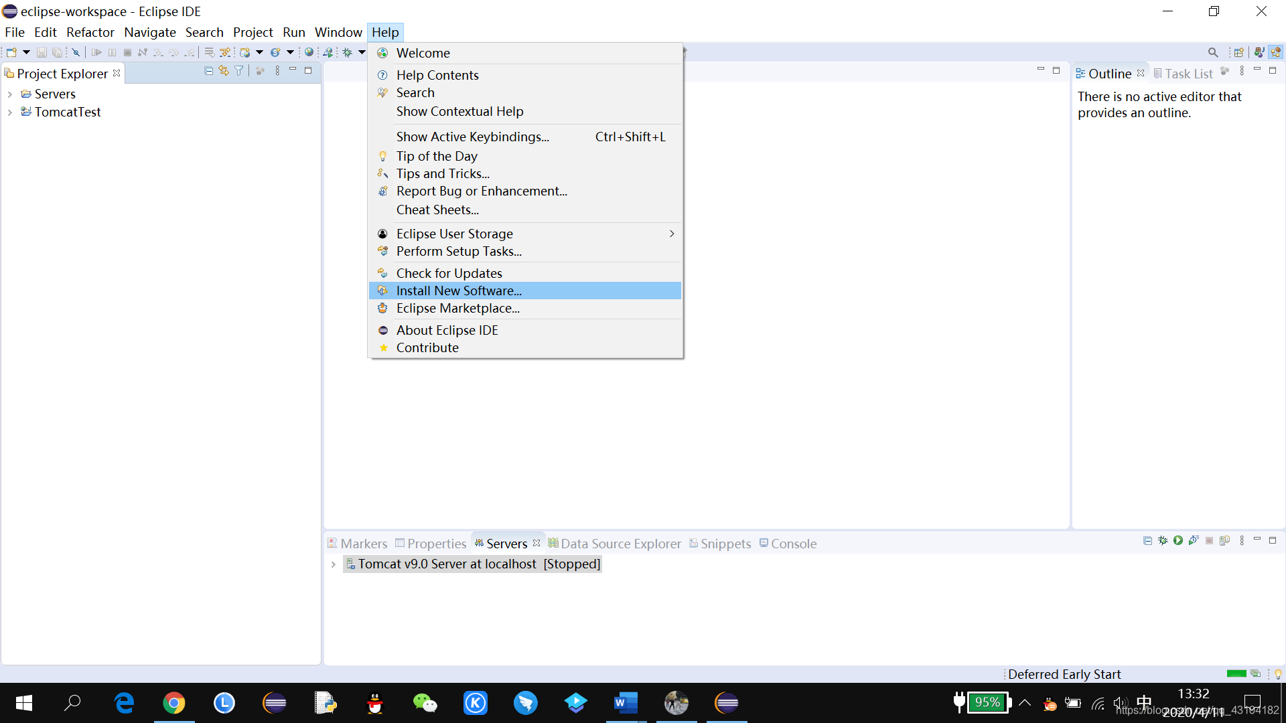Open Eclipse User Storage submenu arrow
Image resolution: width=1286 pixels, height=723 pixels.
click(x=672, y=234)
